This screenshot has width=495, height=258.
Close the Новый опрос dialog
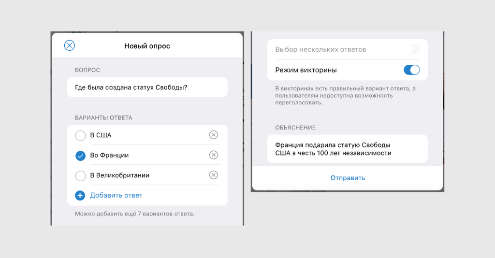70,45
